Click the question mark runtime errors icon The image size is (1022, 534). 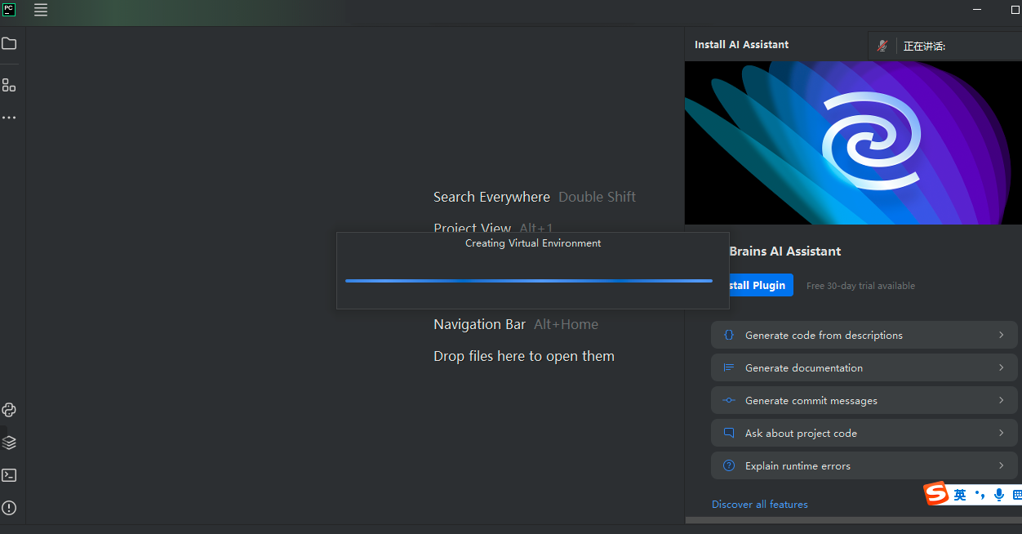pos(729,465)
